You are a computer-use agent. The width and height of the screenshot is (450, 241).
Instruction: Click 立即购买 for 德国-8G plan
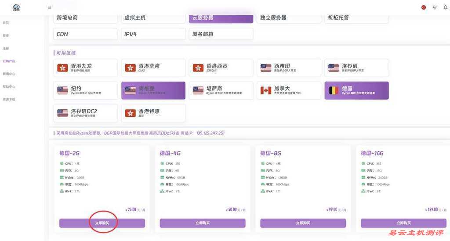303,223
